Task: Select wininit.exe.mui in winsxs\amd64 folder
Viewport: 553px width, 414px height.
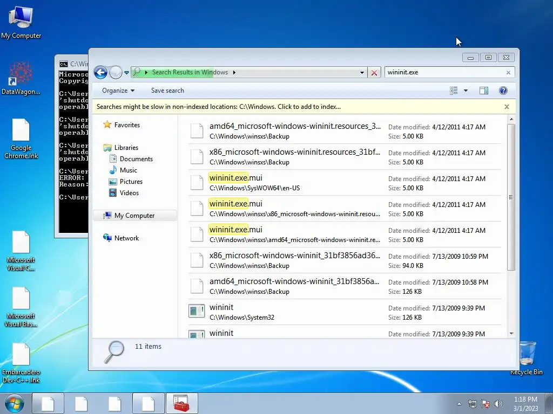Action: click(x=345, y=234)
